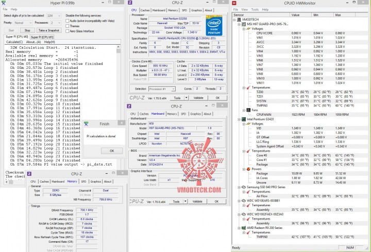Click the Stop button in Hyper PI
This screenshot has width=371, height=252.
(27, 30)
